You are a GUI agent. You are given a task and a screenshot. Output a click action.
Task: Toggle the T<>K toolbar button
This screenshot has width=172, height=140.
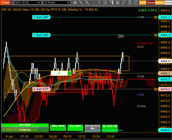pyautogui.click(x=143, y=3)
